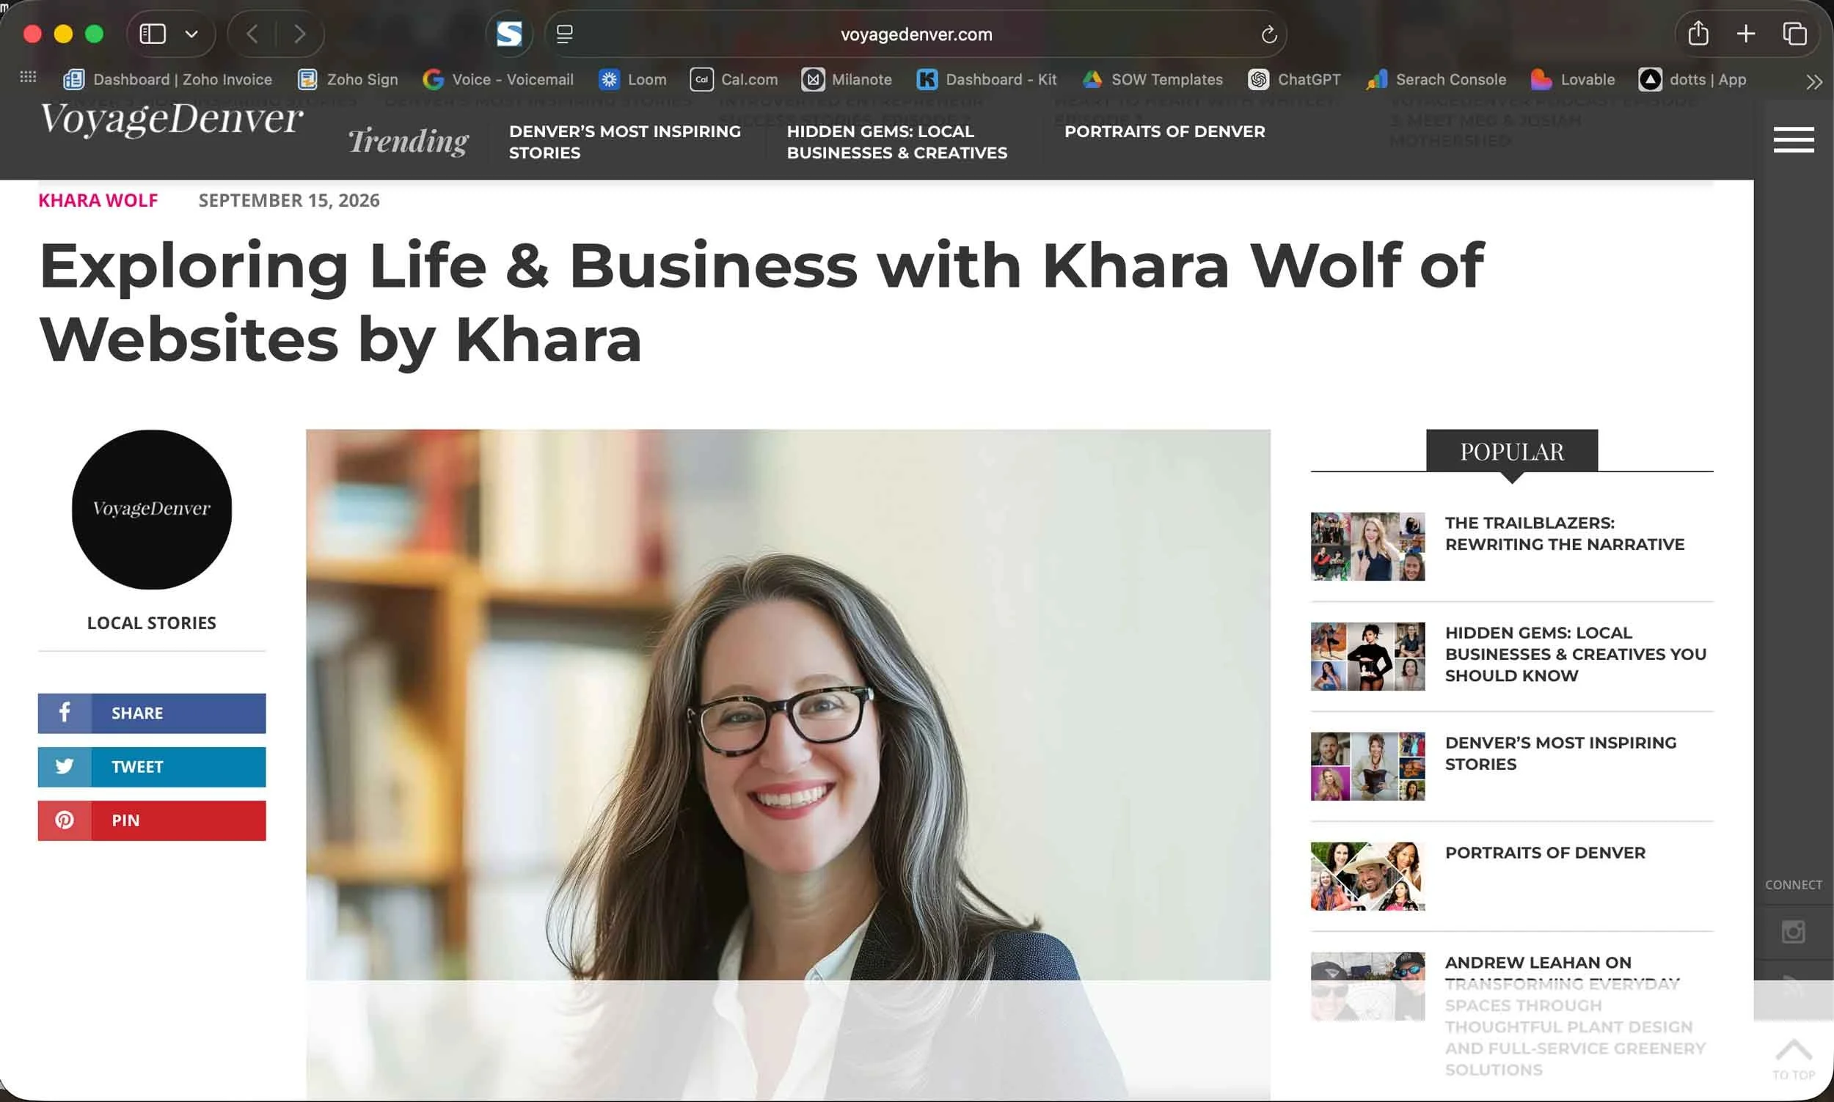Open the sidebar tab group dropdown arrow

[191, 34]
